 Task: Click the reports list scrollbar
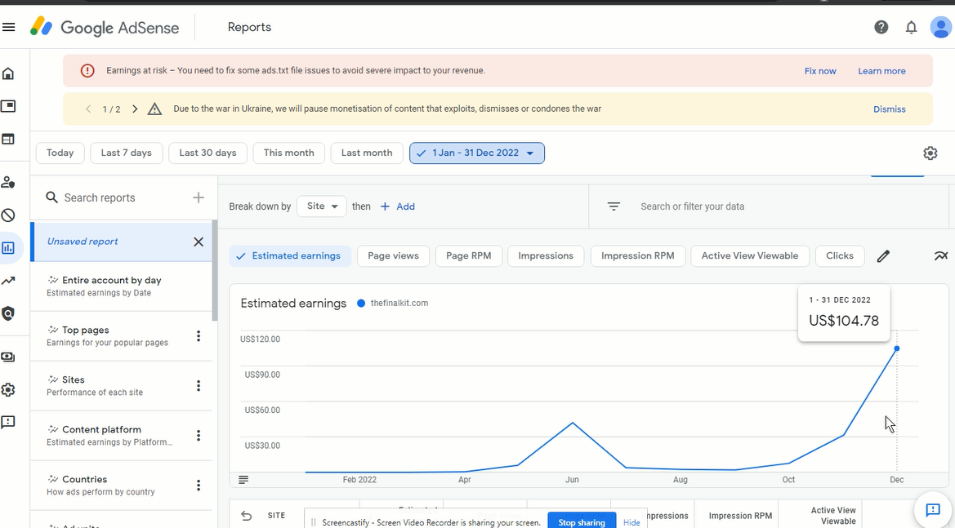214,271
